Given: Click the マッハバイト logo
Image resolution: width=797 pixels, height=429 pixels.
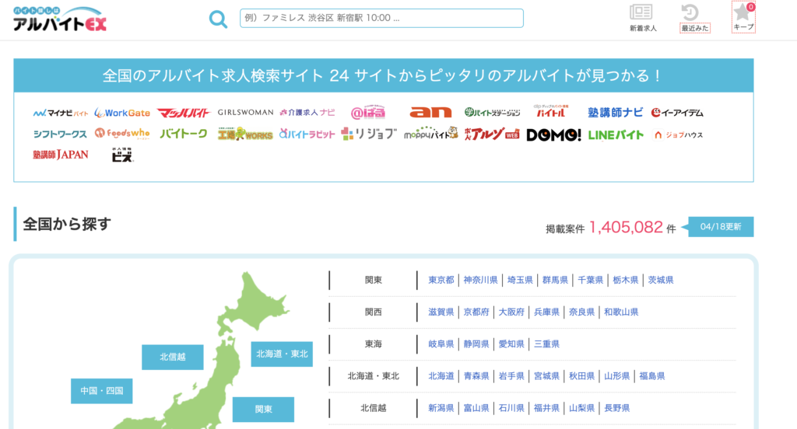Looking at the screenshot, I should (184, 113).
